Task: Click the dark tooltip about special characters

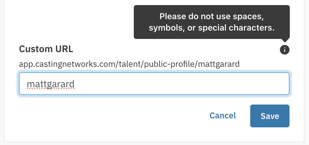Action: click(211, 22)
